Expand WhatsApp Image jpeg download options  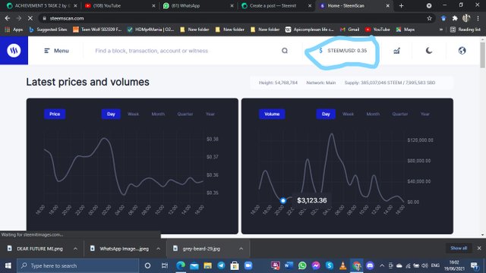pyautogui.click(x=159, y=249)
